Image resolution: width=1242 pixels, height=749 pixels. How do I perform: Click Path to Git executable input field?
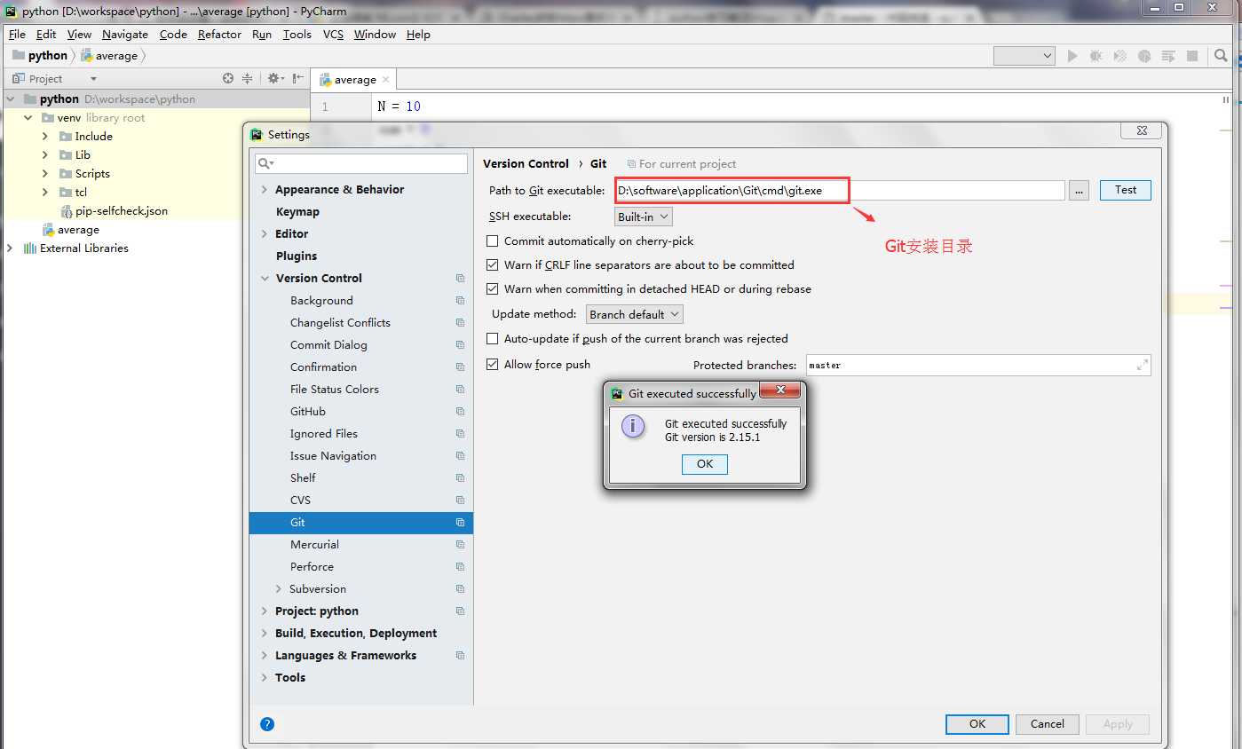click(x=840, y=190)
